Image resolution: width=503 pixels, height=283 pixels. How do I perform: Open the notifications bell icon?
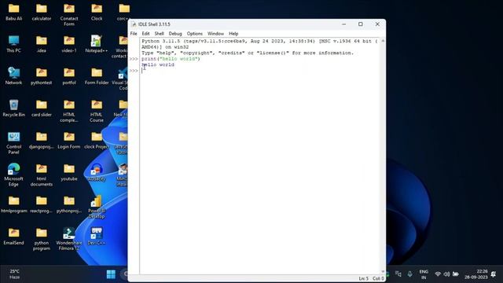pos(494,274)
